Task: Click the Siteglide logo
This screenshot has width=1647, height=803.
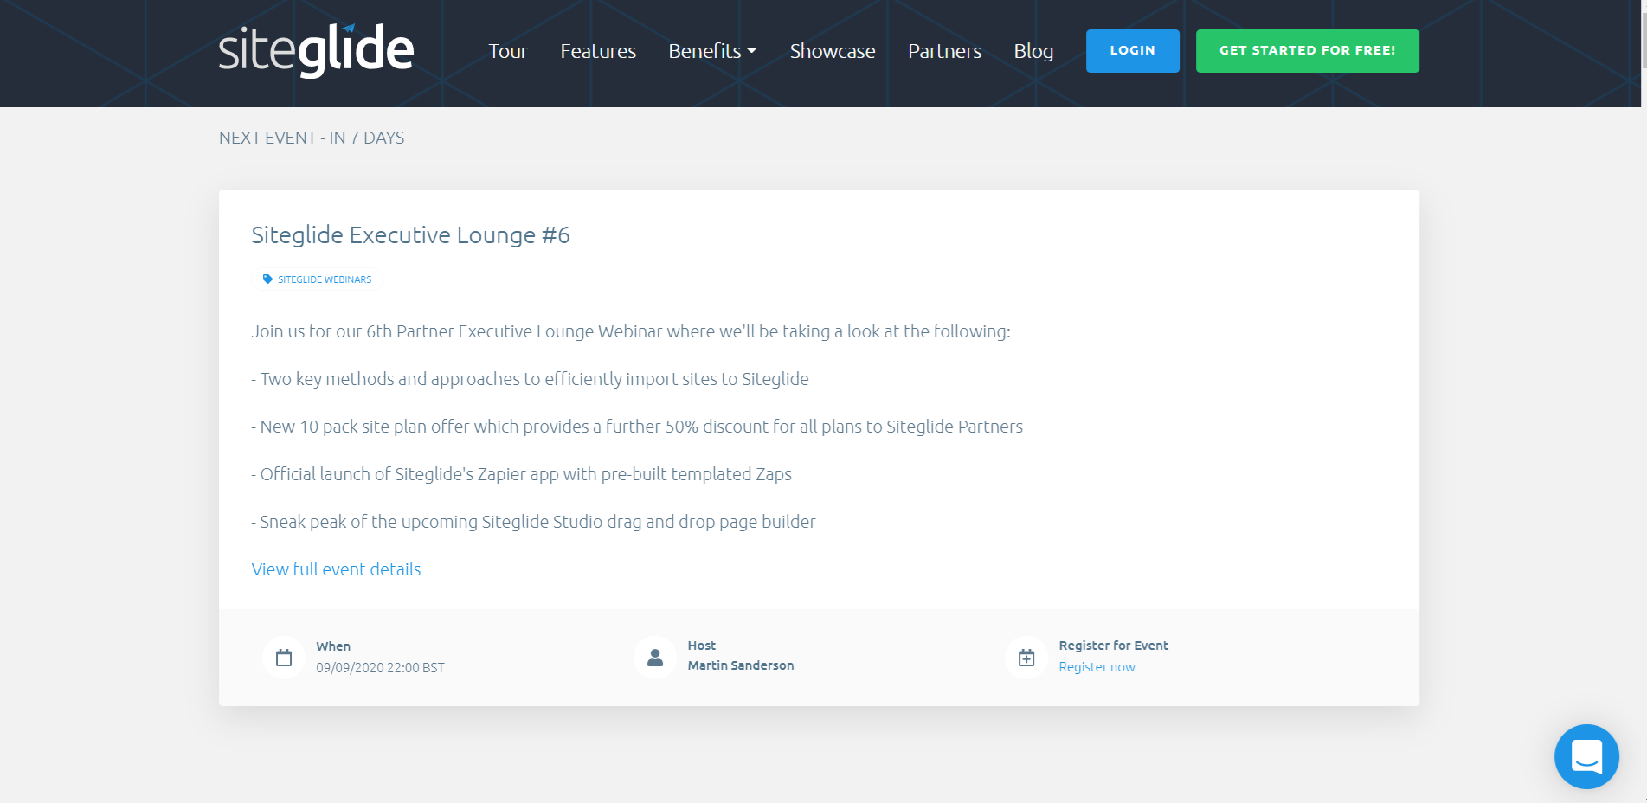Action: point(316,50)
